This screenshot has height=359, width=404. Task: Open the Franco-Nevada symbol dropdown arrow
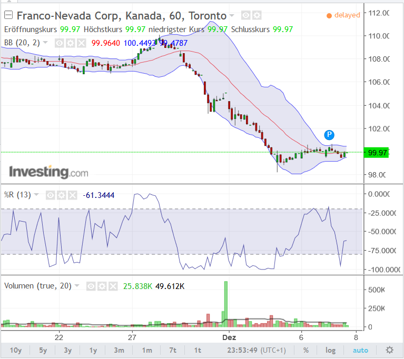point(232,15)
